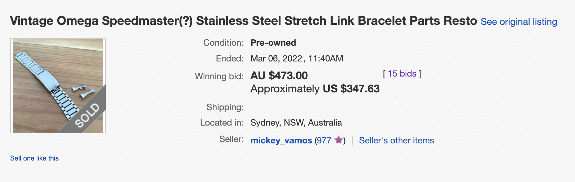
Task: Click the purple feedback star icon
Action: pos(339,140)
